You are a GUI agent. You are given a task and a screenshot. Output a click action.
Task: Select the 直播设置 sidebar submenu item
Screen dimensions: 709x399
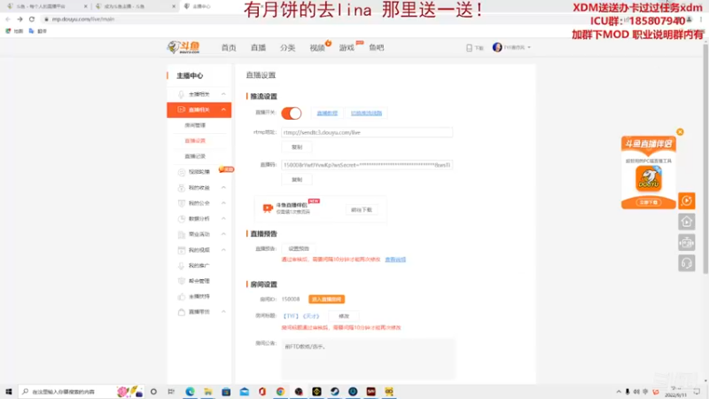[x=195, y=141]
